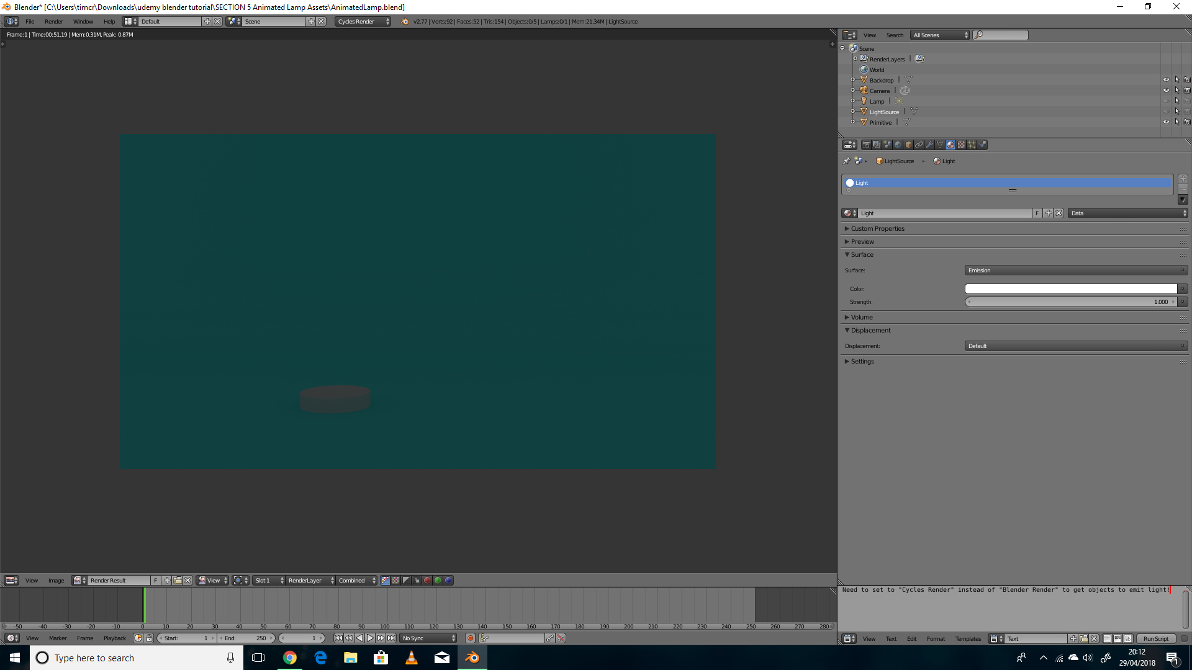The image size is (1192, 670).
Task: Click Jump to First Frame playback button
Action: (x=338, y=638)
